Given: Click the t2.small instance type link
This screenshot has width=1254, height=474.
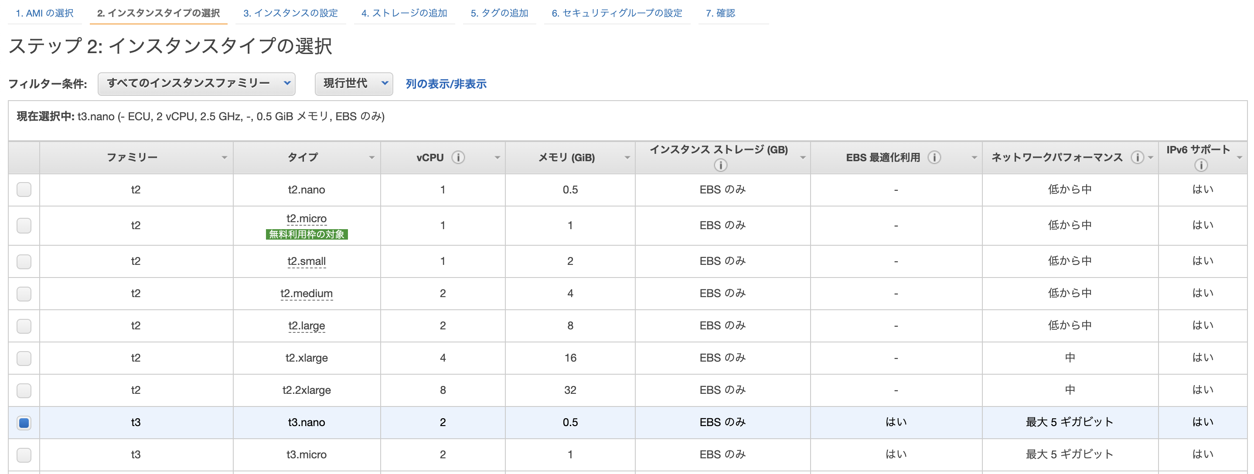Looking at the screenshot, I should pyautogui.click(x=306, y=261).
